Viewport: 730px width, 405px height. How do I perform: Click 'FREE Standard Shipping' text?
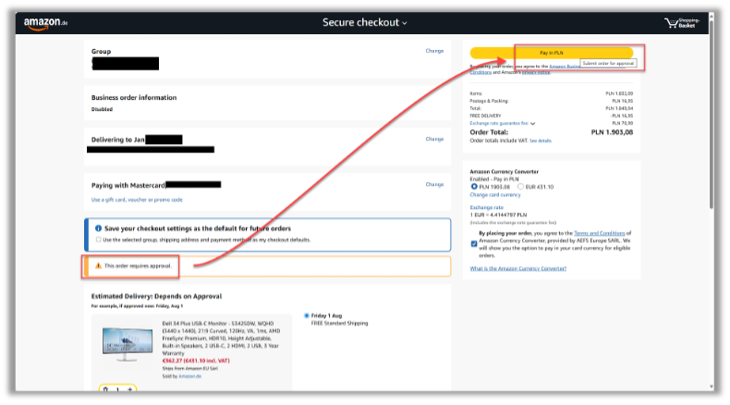click(339, 323)
